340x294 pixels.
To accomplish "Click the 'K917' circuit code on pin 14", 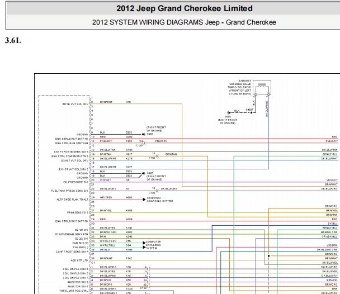I will [x=129, y=154].
